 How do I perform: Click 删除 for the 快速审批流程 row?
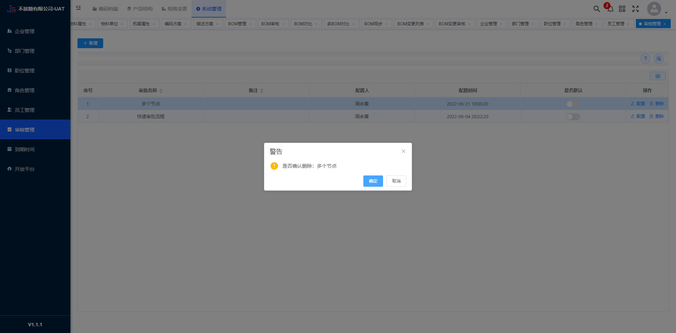[x=657, y=116]
